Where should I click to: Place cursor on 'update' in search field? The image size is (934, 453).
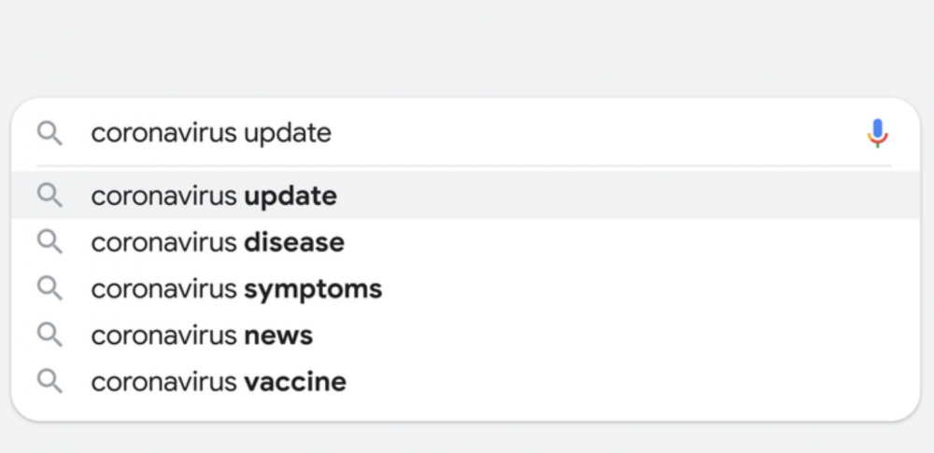pyautogui.click(x=288, y=134)
